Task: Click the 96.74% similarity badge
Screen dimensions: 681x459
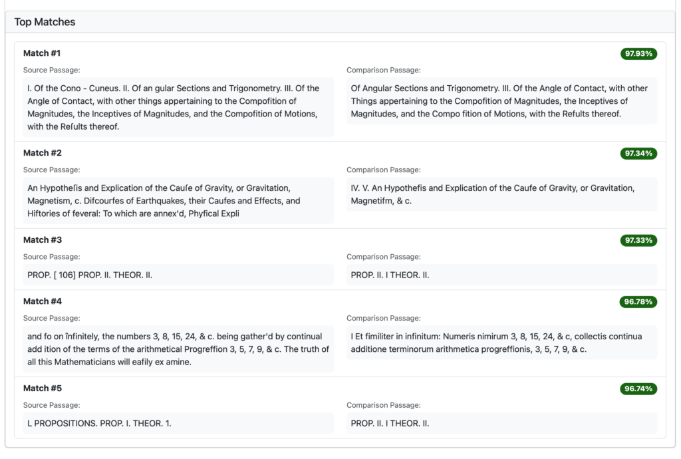Action: (638, 388)
